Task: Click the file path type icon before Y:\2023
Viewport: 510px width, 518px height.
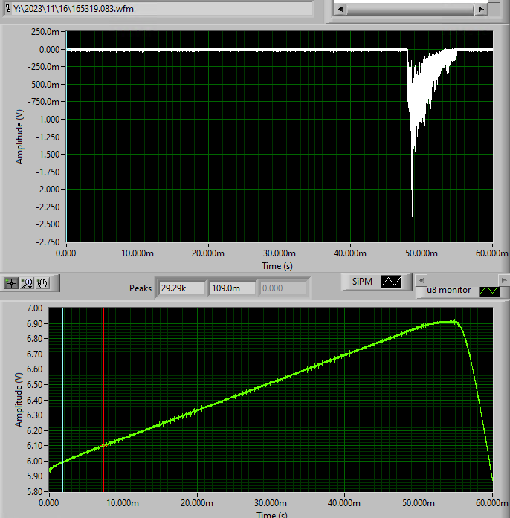Action: (8, 8)
